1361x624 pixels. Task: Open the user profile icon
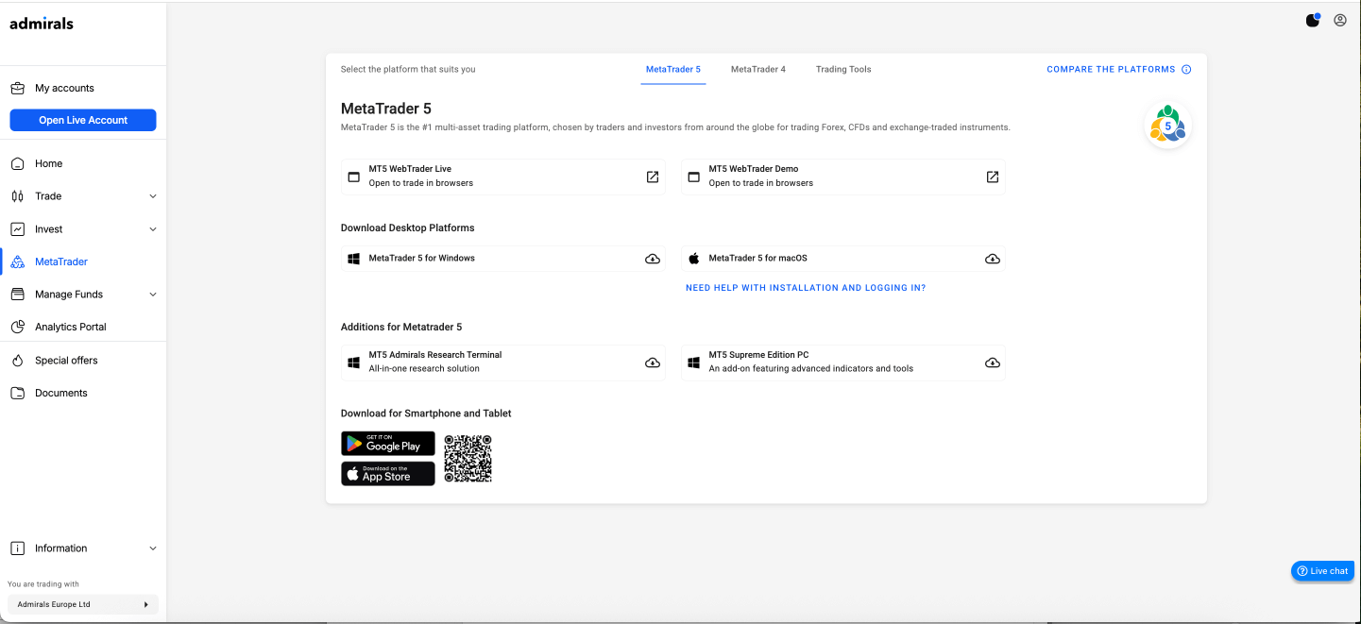point(1340,20)
